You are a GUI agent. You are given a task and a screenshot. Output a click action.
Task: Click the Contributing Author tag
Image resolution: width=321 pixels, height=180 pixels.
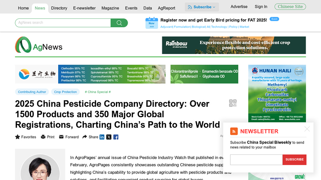32,92
